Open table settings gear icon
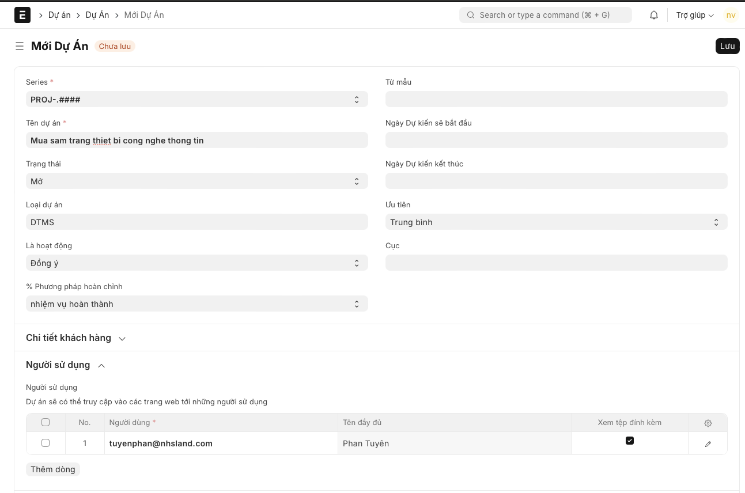 (x=708, y=423)
